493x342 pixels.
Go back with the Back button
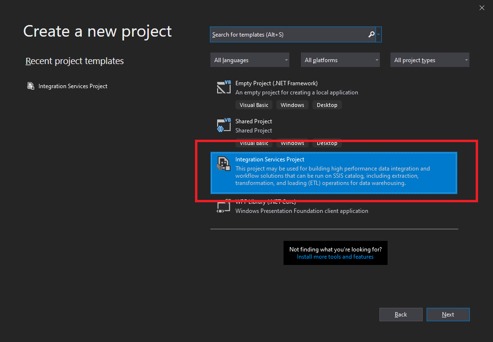click(401, 315)
